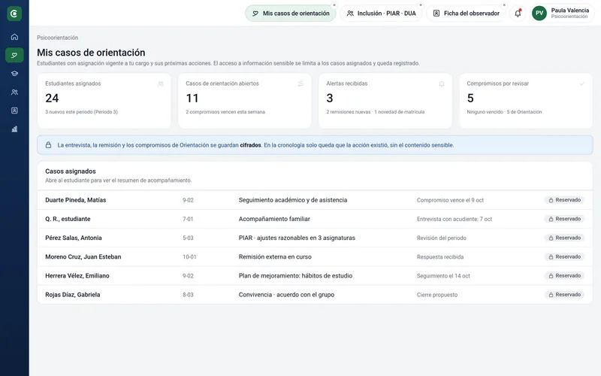Image resolution: width=601 pixels, height=376 pixels.
Task: Click the green app logo in sidebar
Action: (x=14, y=14)
